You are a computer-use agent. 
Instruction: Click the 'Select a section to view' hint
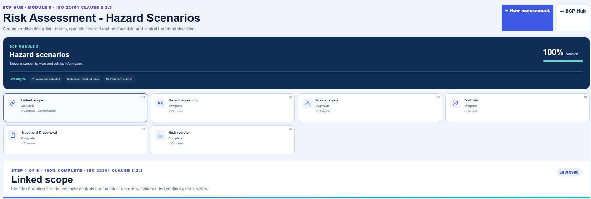pyautogui.click(x=46, y=64)
